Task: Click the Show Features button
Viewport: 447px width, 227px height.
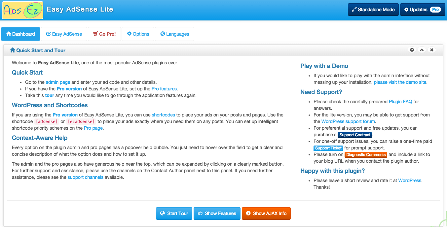Action: [217, 213]
